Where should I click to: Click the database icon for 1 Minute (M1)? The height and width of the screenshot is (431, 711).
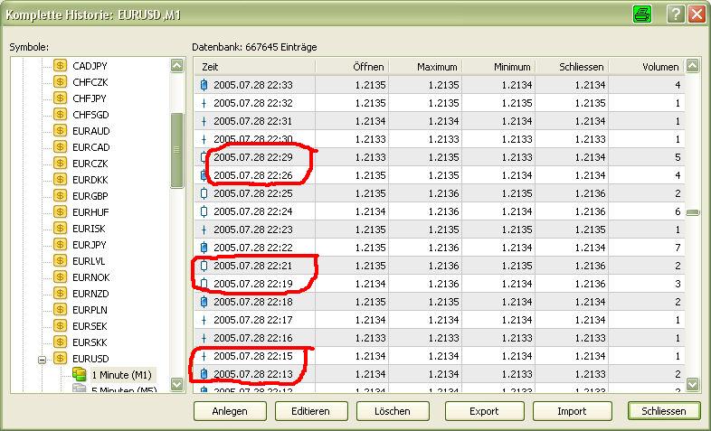(x=79, y=374)
